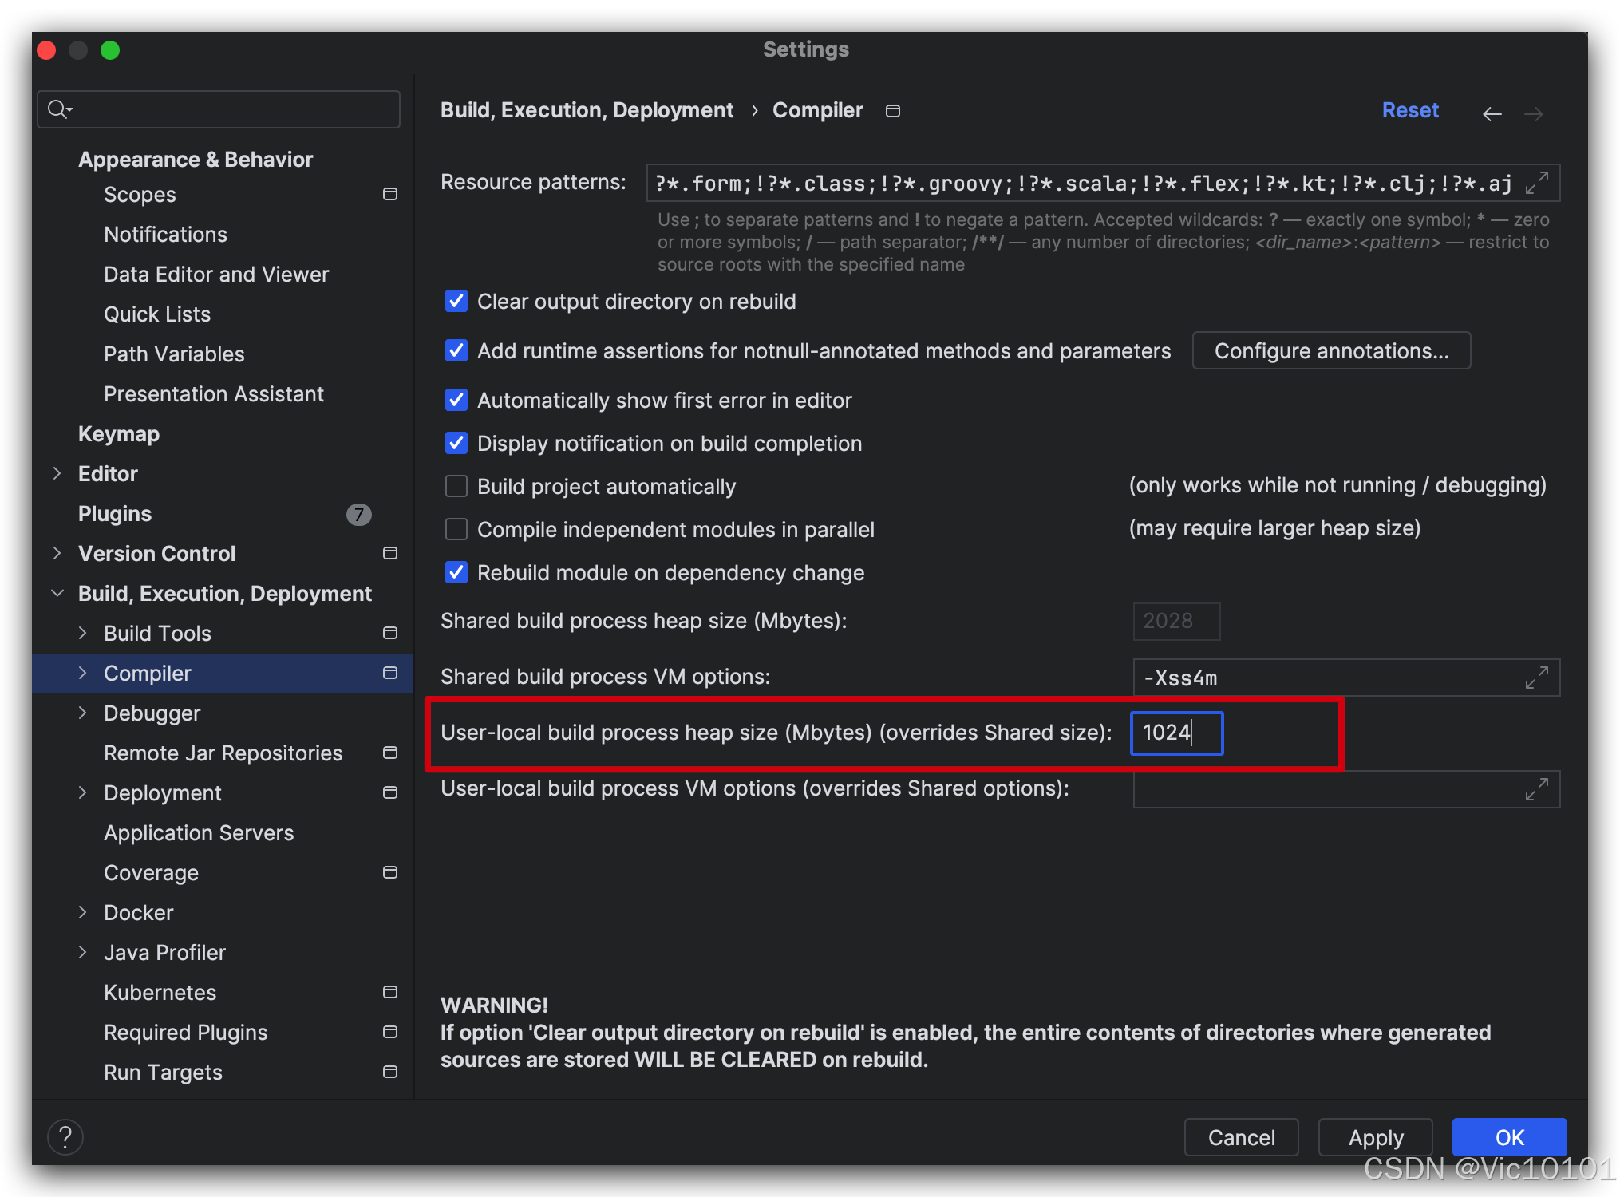Click the help question mark icon
This screenshot has width=1620, height=1197.
click(65, 1136)
